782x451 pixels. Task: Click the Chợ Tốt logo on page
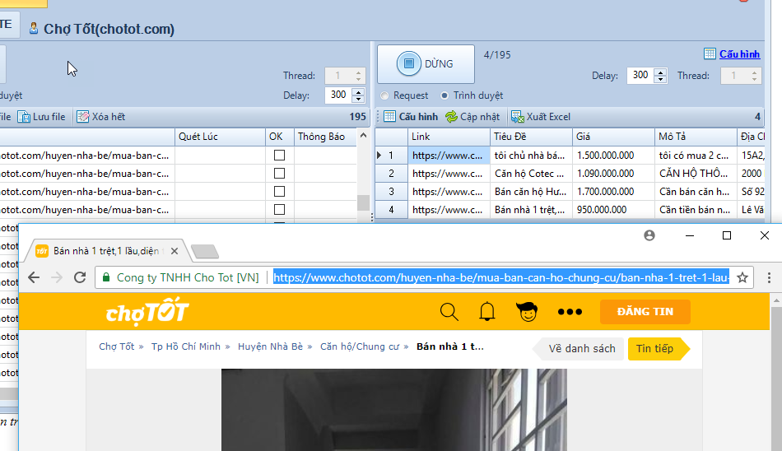click(147, 312)
